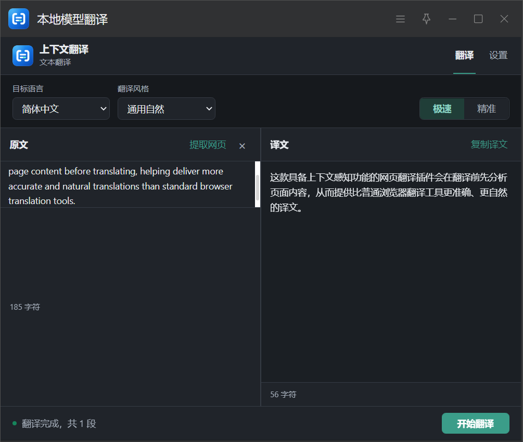This screenshot has width=523, height=442.
Task: Expand the 通用自然 translation style dropdown
Action: click(x=167, y=109)
